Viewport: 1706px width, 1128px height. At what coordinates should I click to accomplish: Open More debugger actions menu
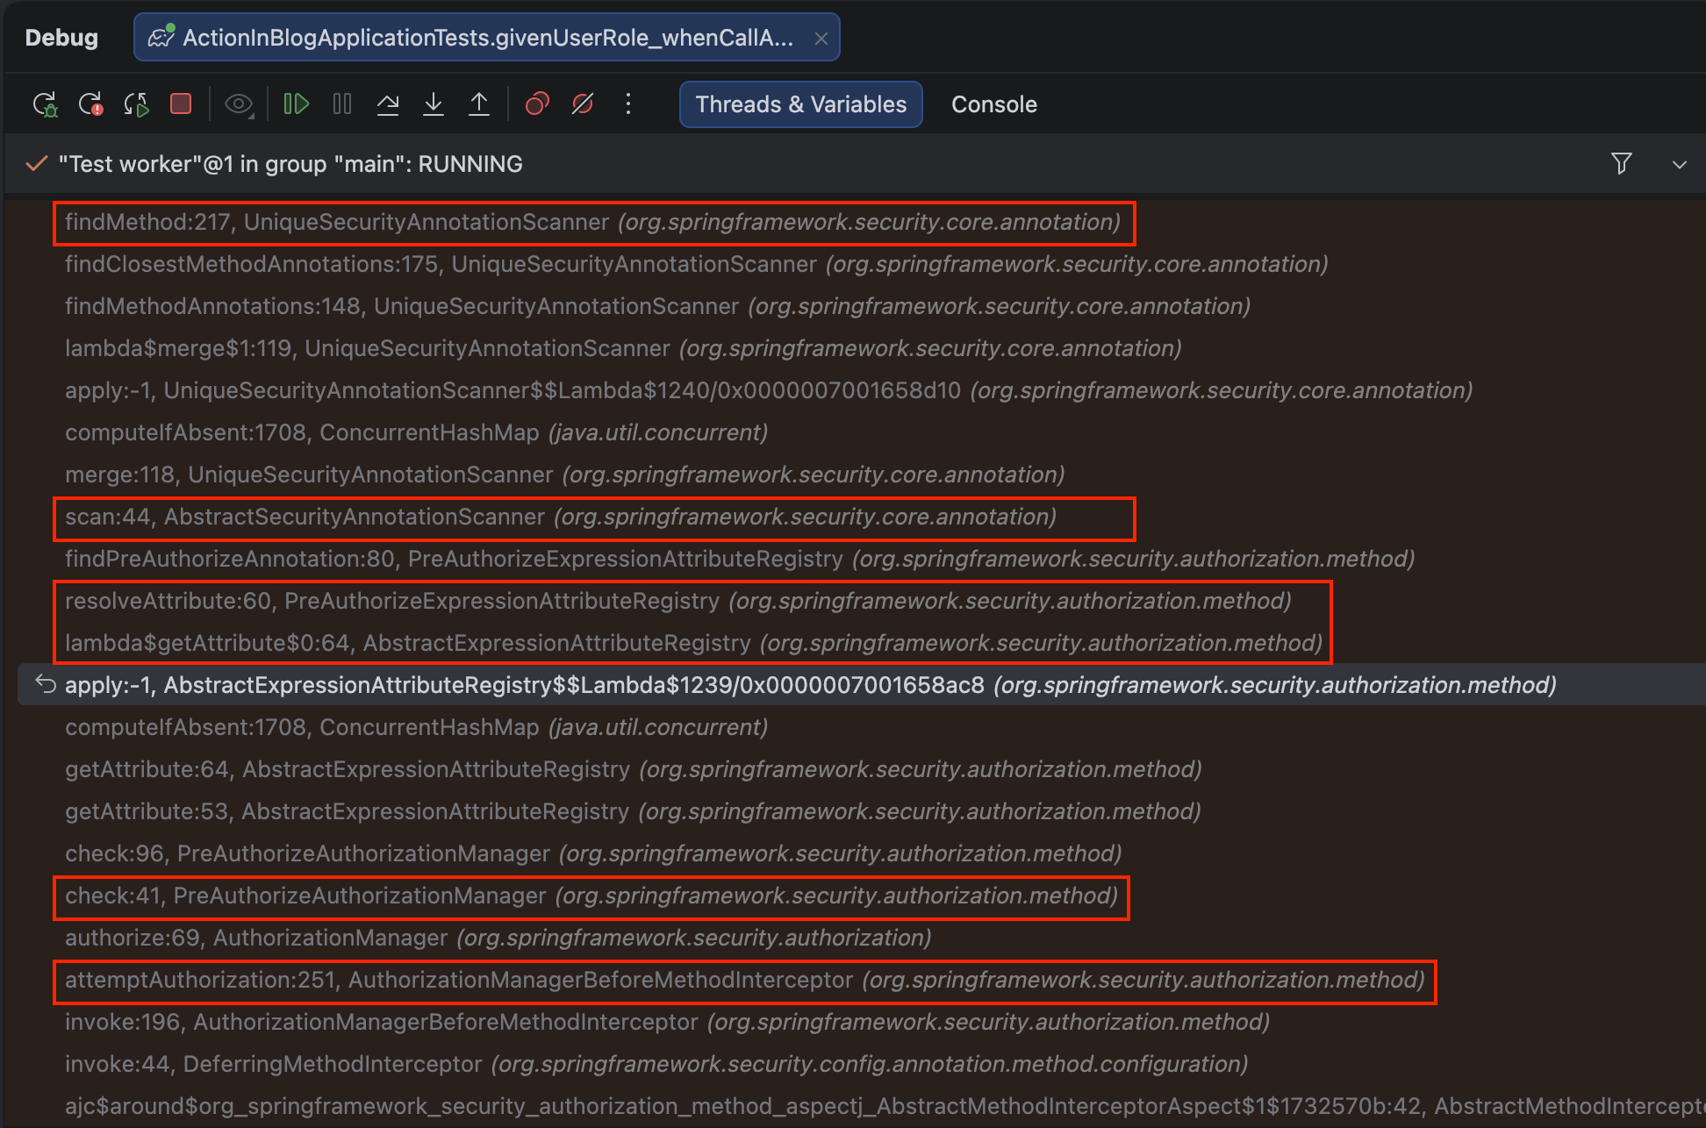click(628, 104)
